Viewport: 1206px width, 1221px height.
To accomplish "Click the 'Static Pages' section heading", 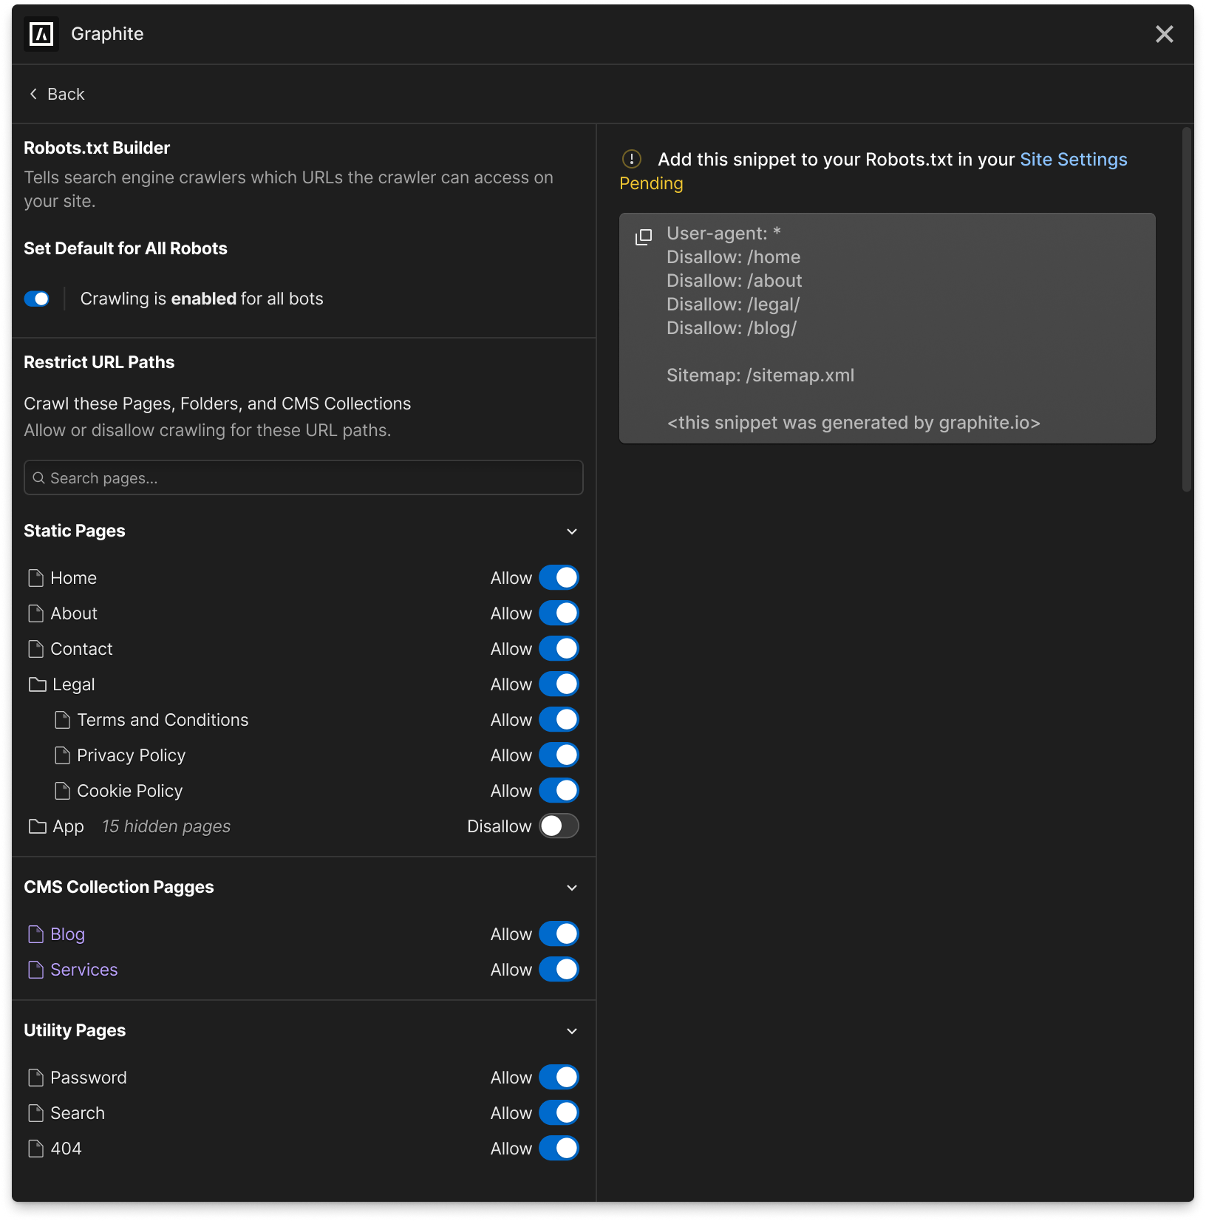I will point(74,531).
